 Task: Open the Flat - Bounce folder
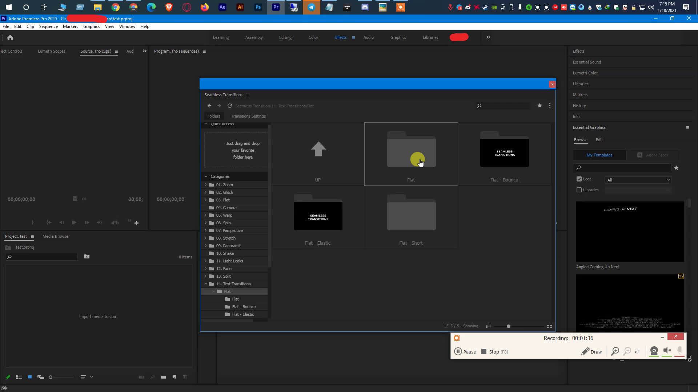[504, 154]
